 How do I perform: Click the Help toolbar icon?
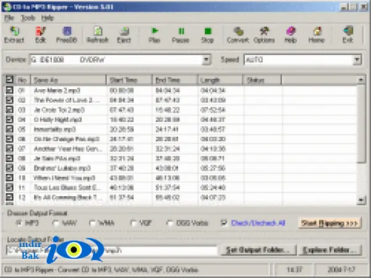click(291, 35)
